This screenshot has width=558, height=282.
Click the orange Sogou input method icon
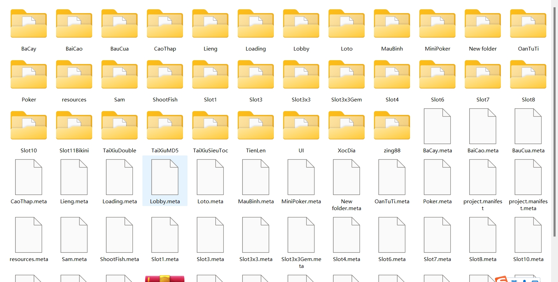click(x=501, y=279)
